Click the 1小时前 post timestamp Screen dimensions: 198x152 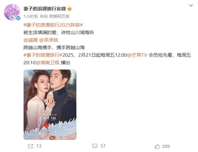click(x=31, y=16)
